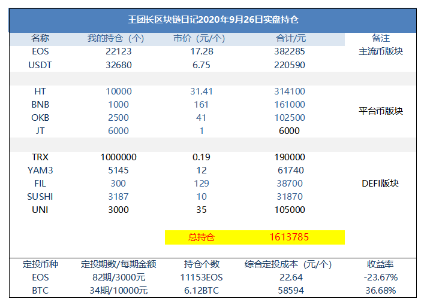Click the TRX holding 1000000
This screenshot has height=302, width=424.
(x=118, y=157)
